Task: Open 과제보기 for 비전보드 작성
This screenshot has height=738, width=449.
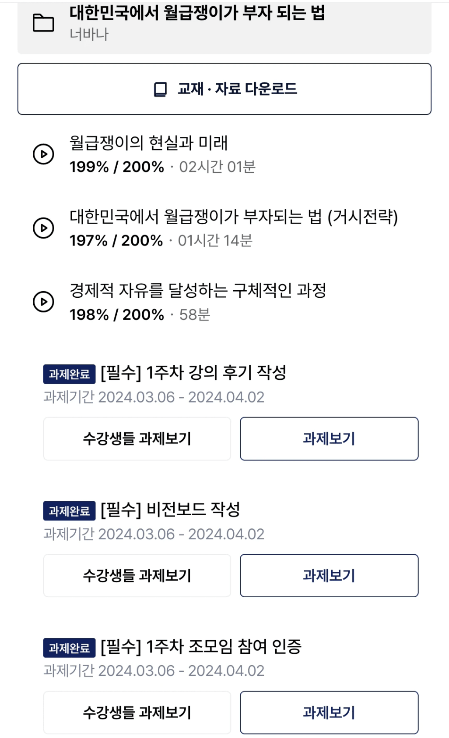Action: point(329,575)
